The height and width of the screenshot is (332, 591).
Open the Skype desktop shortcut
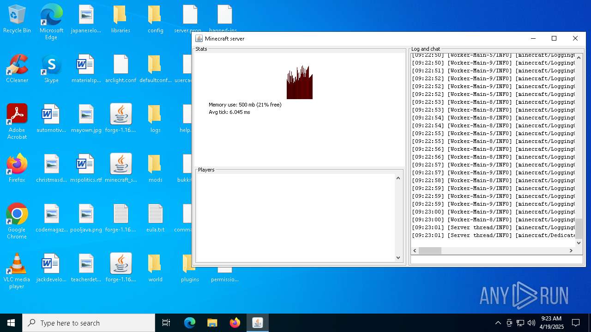[x=51, y=69]
